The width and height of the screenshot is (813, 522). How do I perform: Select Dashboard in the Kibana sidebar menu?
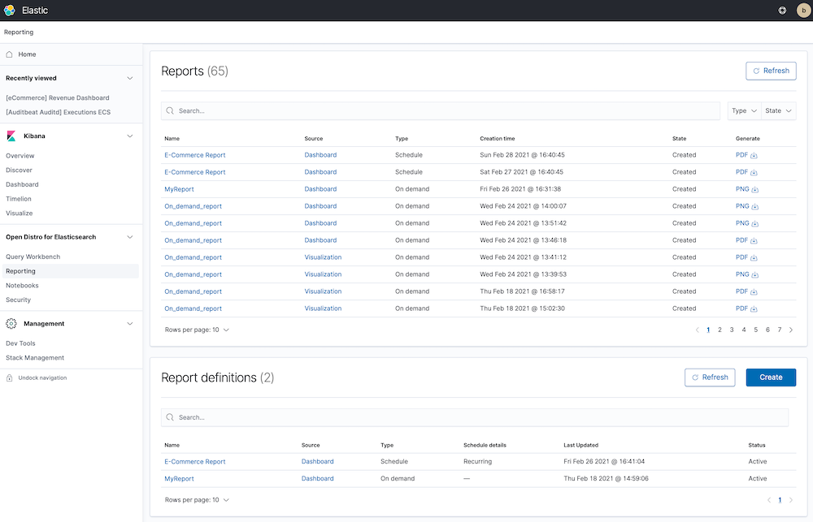pos(24,184)
